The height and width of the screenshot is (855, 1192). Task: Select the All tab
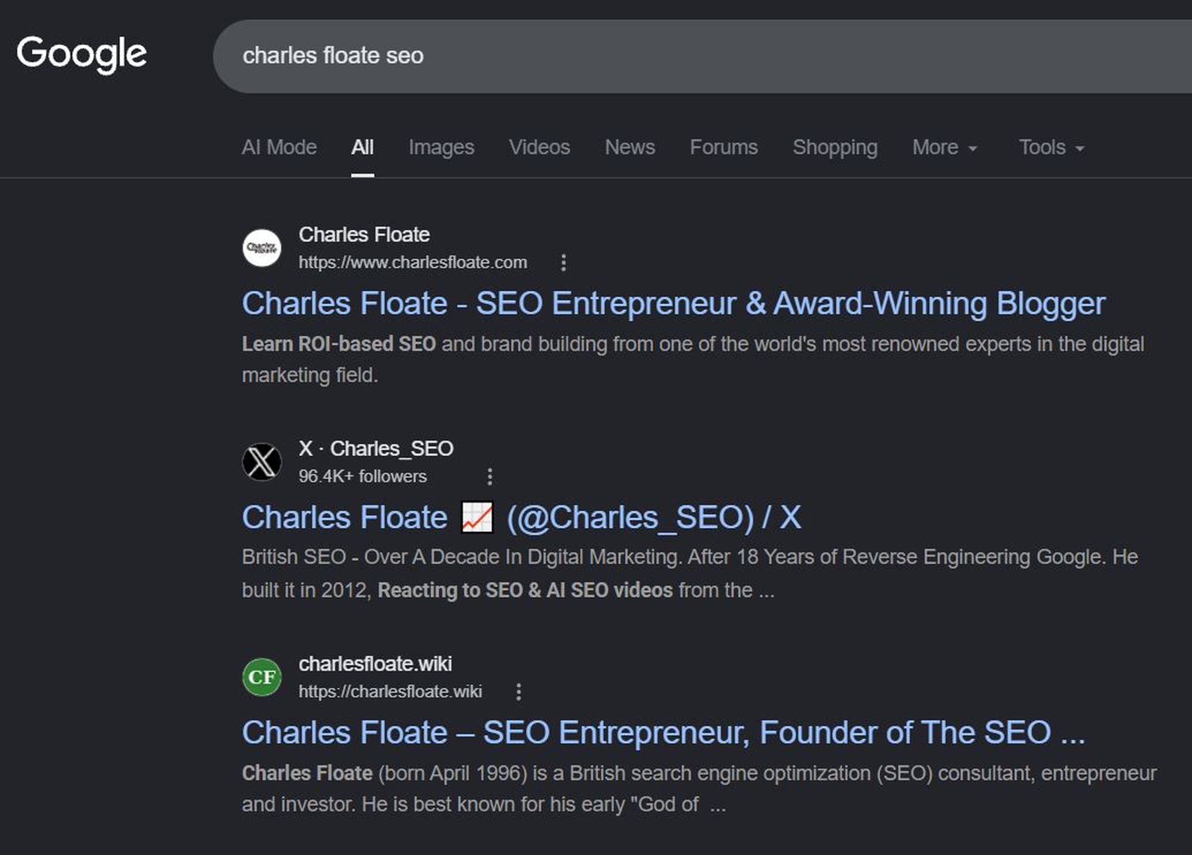tap(363, 147)
